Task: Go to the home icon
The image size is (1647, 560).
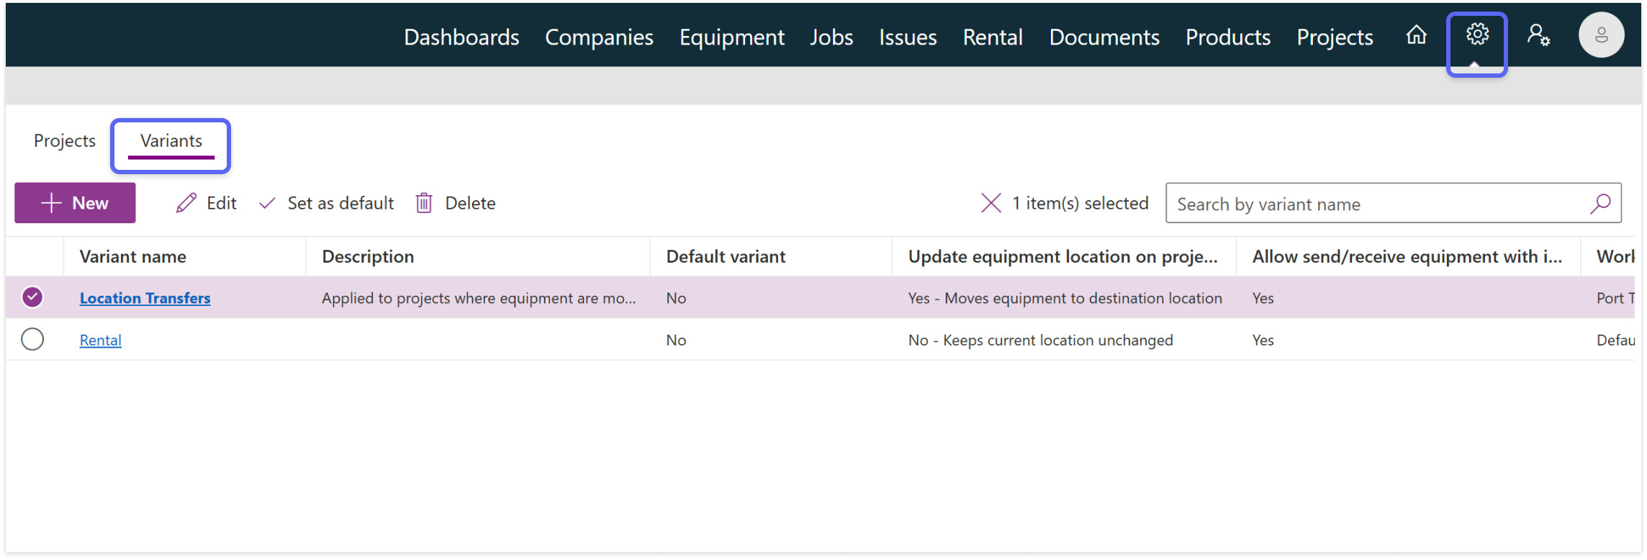Action: pos(1416,35)
